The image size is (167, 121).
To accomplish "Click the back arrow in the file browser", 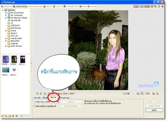I will pos(13,116).
